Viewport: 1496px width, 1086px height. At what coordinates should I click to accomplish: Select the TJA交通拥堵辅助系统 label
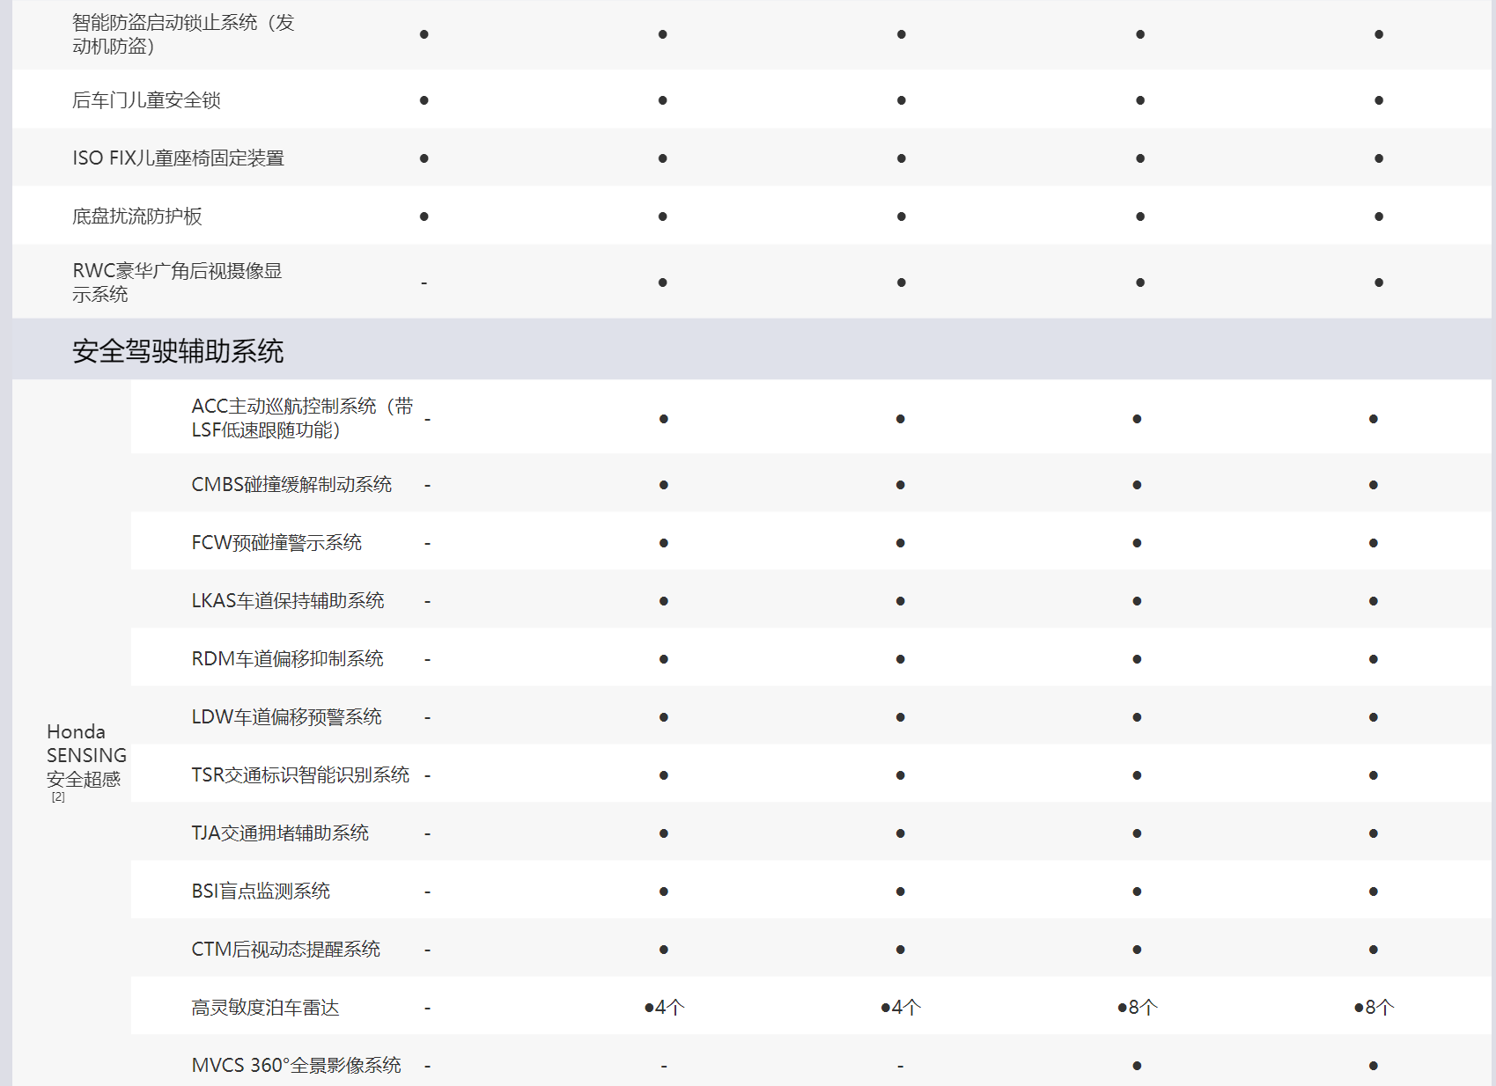coord(280,833)
